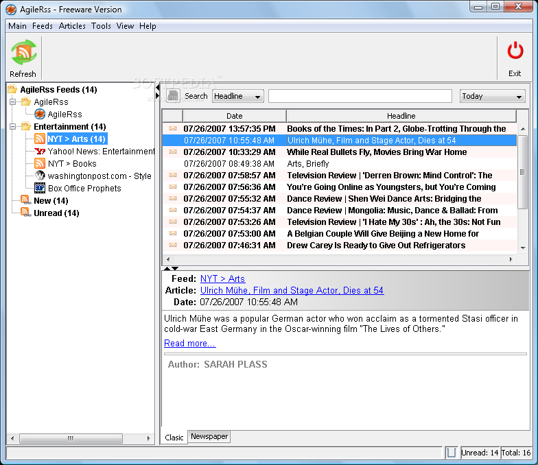This screenshot has width=538, height=465.
Task: Click the status bar page icon
Action: pos(452,453)
